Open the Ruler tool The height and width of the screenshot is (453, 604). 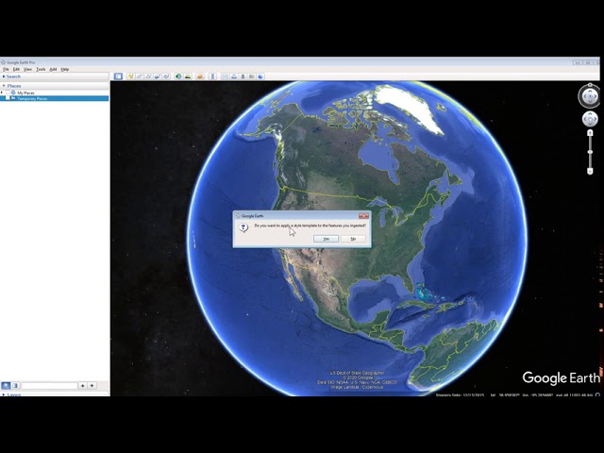tap(212, 76)
